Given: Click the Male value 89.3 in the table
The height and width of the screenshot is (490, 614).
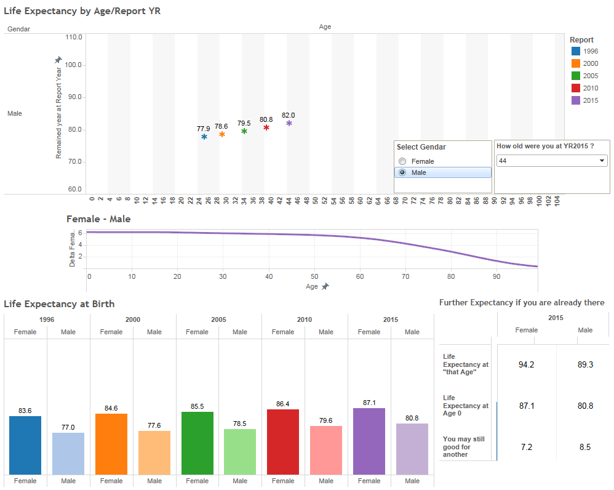Looking at the screenshot, I should [585, 364].
